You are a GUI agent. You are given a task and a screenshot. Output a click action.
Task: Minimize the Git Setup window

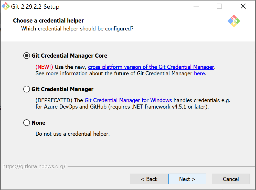[x=196, y=6]
